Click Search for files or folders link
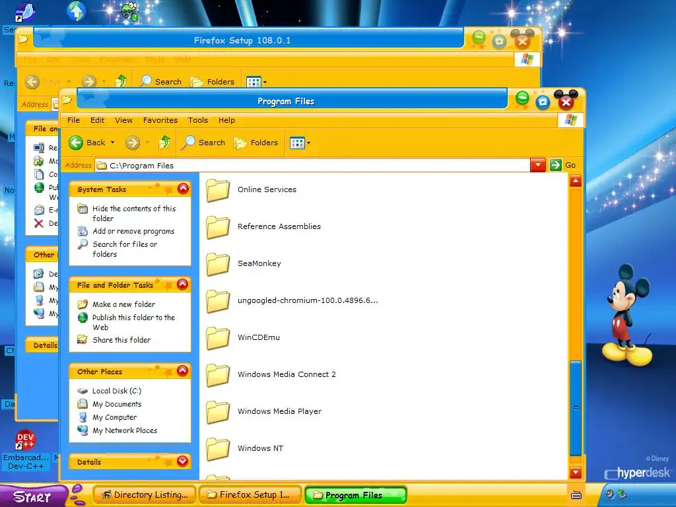The height and width of the screenshot is (507, 676). tap(125, 249)
